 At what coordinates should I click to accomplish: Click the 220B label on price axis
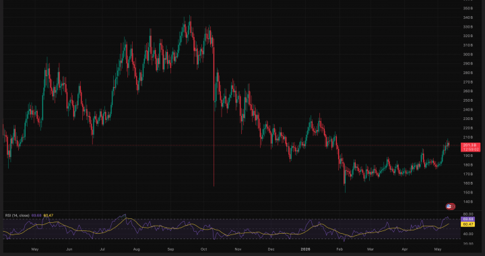pyautogui.click(x=469, y=128)
